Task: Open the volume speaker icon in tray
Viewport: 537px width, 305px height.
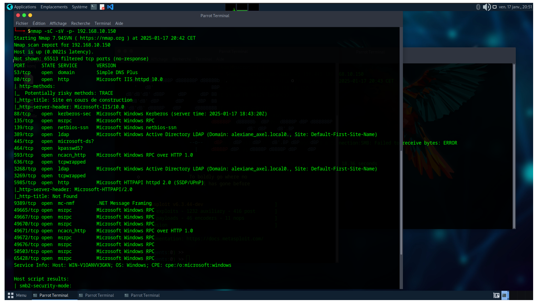Action: click(x=487, y=7)
